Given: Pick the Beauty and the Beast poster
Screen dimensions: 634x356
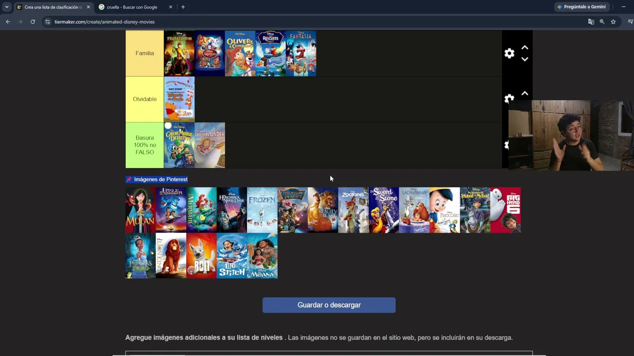Looking at the screenshot, I should (323, 210).
